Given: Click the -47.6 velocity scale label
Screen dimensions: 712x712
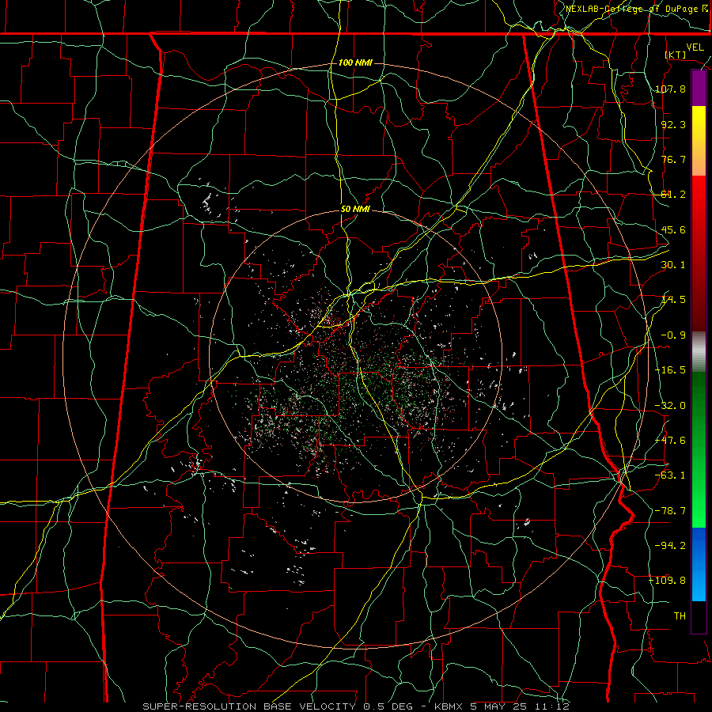Looking at the screenshot, I should click(x=670, y=441).
